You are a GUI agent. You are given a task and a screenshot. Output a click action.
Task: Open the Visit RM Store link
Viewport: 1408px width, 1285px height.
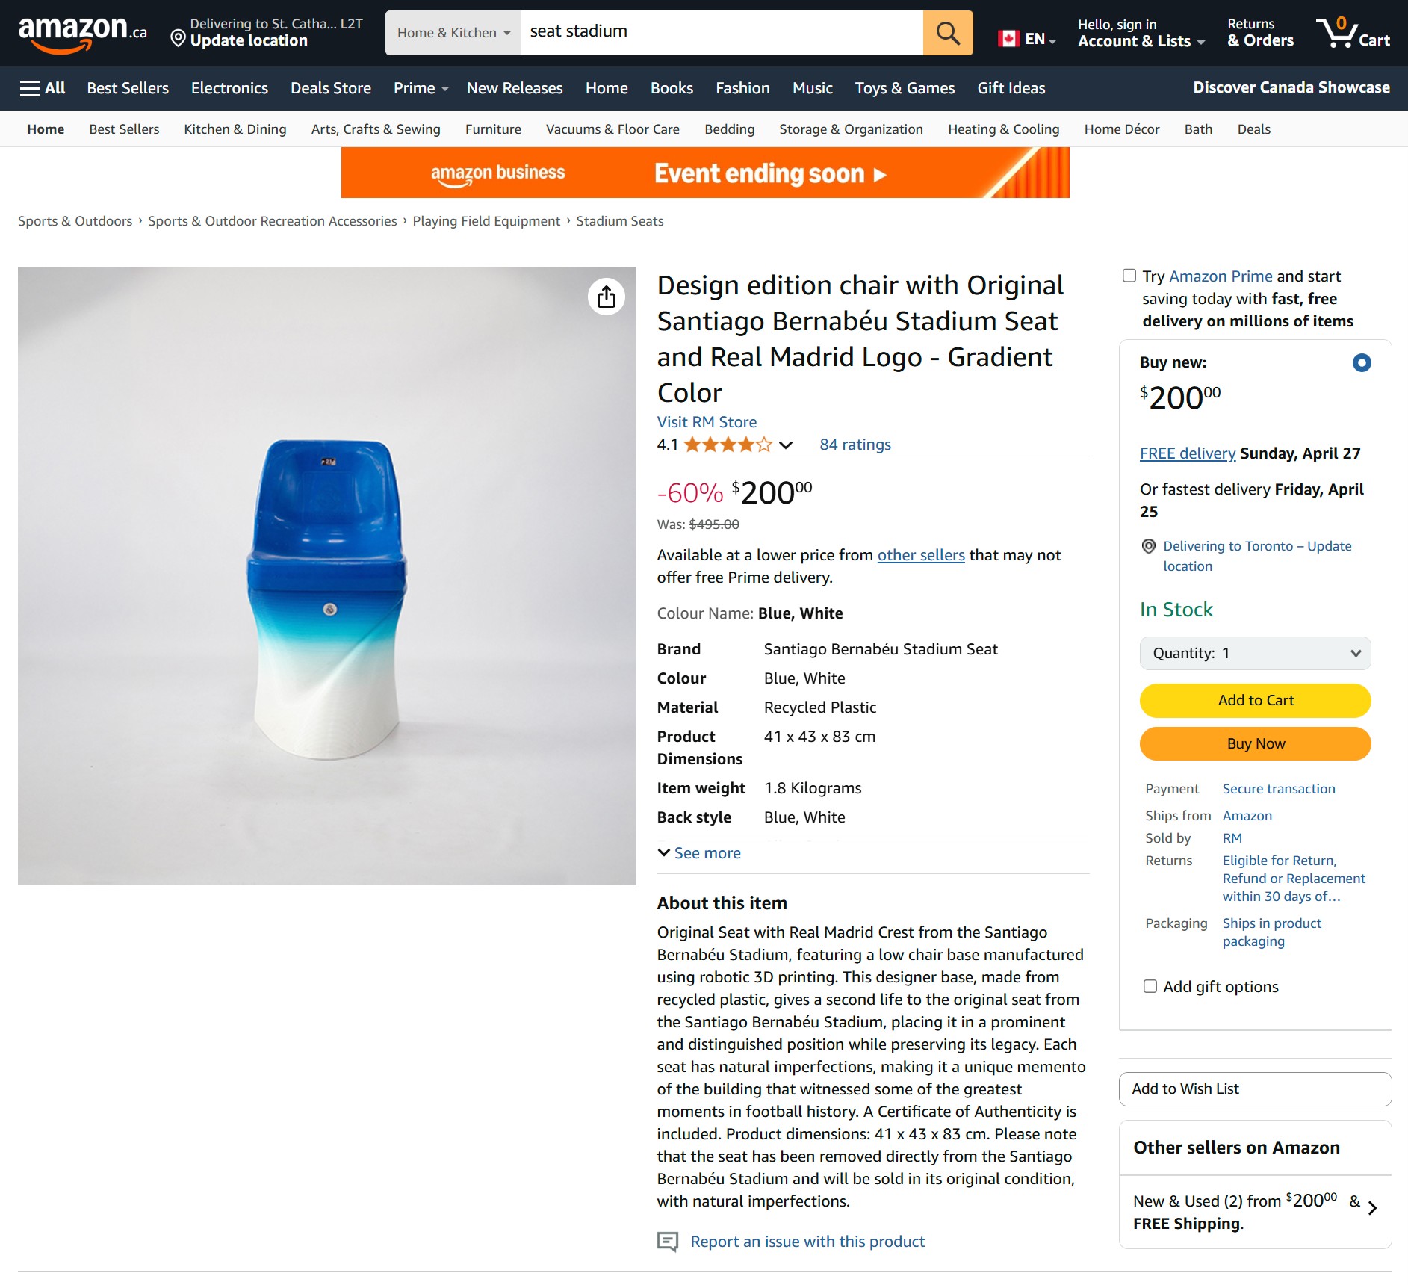[x=707, y=422]
